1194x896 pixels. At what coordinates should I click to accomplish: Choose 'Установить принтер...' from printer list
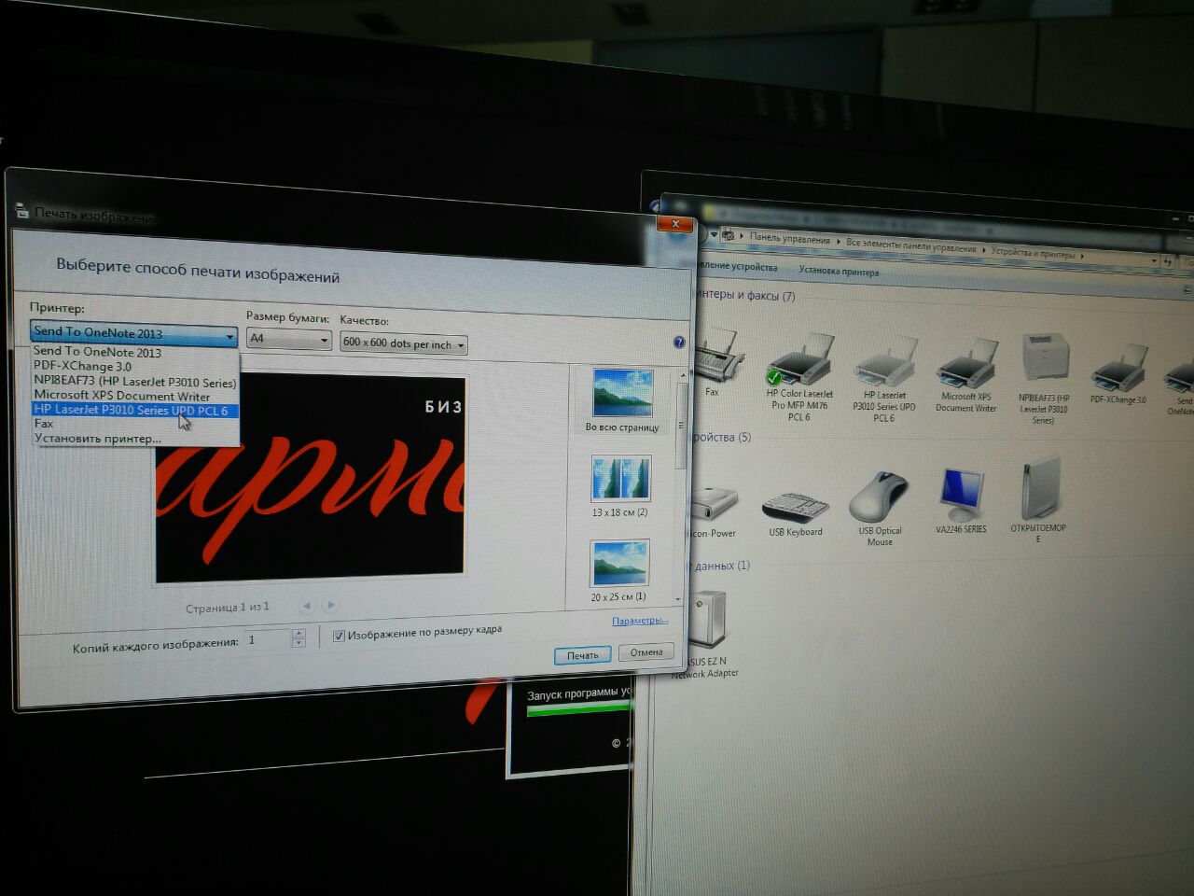click(135, 438)
